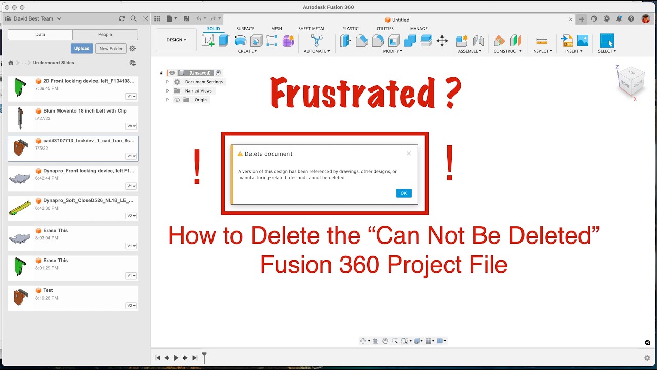
Task: Switch to the Sheet Metal tab
Action: tap(312, 29)
